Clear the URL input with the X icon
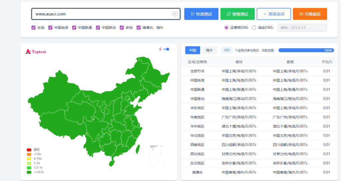This screenshot has width=341, height=181. click(174, 14)
